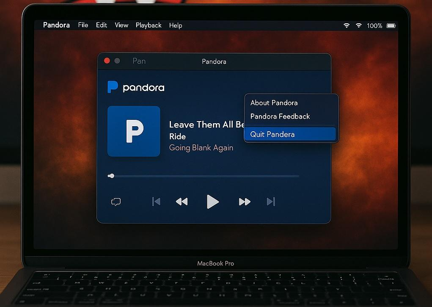The height and width of the screenshot is (307, 432).
Task: Click the red close window button
Action: pyautogui.click(x=107, y=61)
